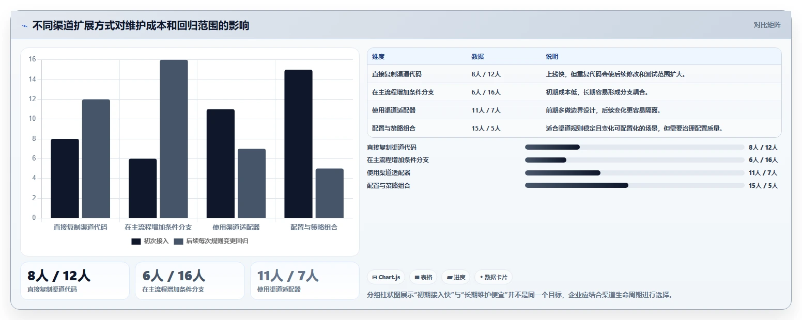Click the progress bar for 在主流程增加条件分支
Viewport: 802px width, 320px height.
pyautogui.click(x=635, y=160)
